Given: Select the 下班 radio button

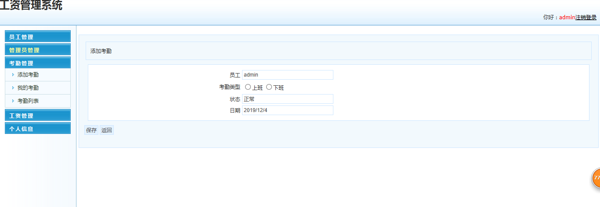Looking at the screenshot, I should pos(269,87).
